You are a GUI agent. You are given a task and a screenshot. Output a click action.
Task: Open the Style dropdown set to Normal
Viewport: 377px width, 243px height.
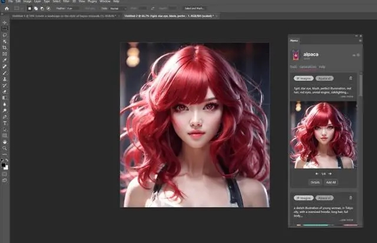118,8
